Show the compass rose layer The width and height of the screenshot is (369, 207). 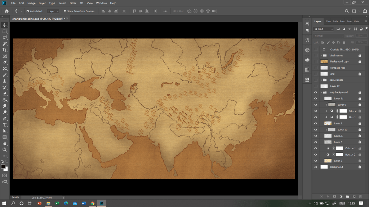point(316,68)
